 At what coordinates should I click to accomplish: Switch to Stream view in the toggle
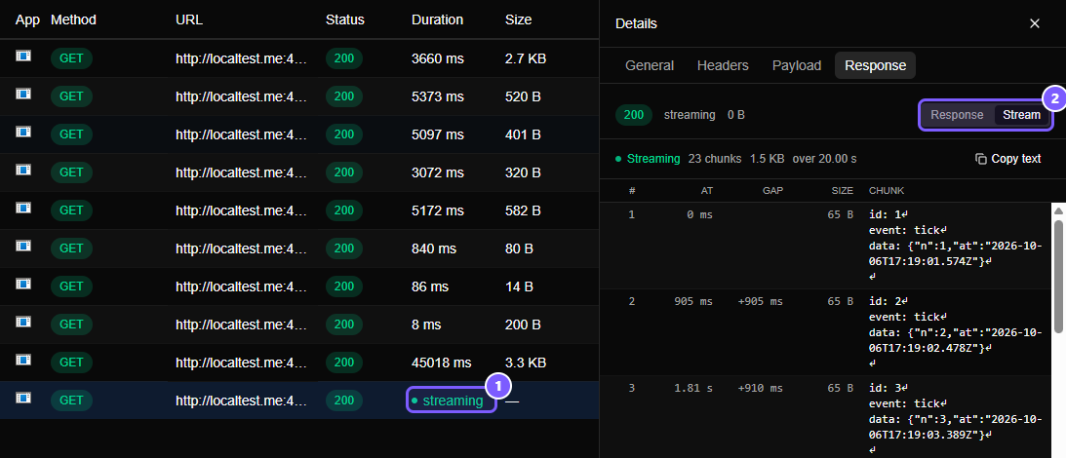[1021, 115]
